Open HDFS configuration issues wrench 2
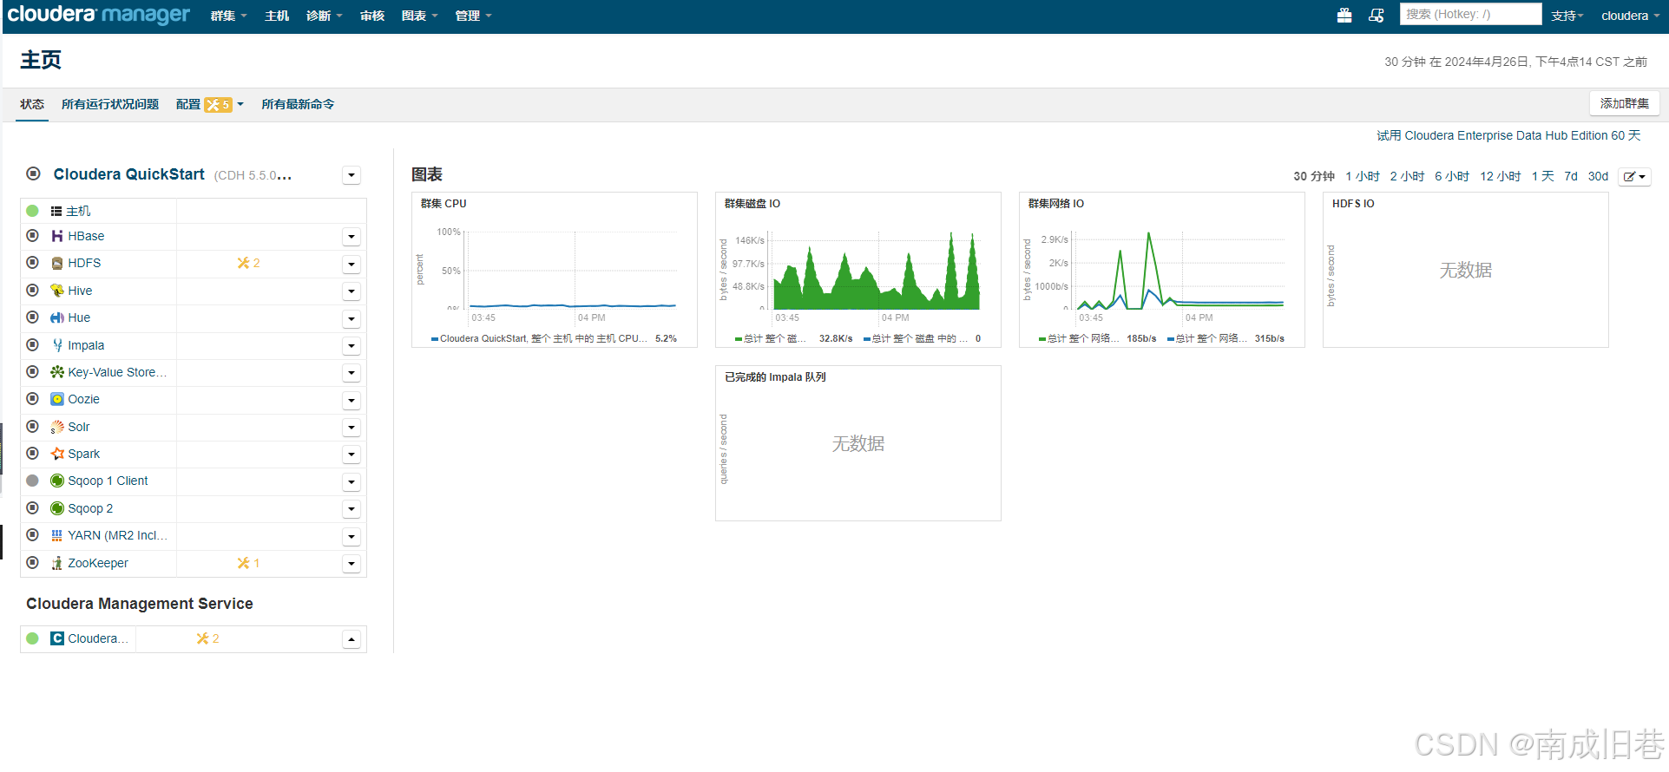 (x=248, y=263)
